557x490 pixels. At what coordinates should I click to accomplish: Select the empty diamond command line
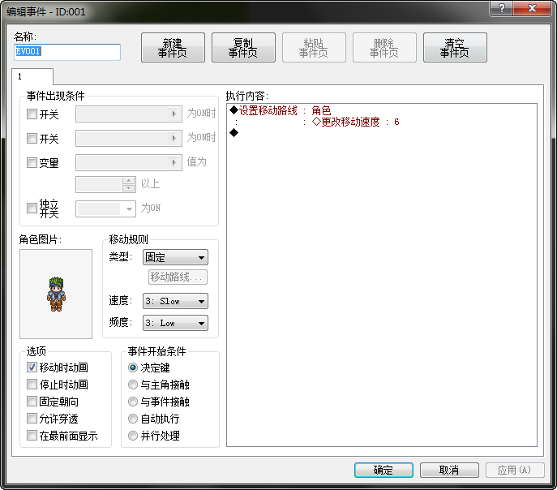pos(234,133)
